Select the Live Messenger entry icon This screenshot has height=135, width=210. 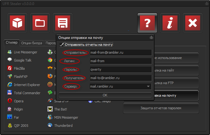coord(10,52)
